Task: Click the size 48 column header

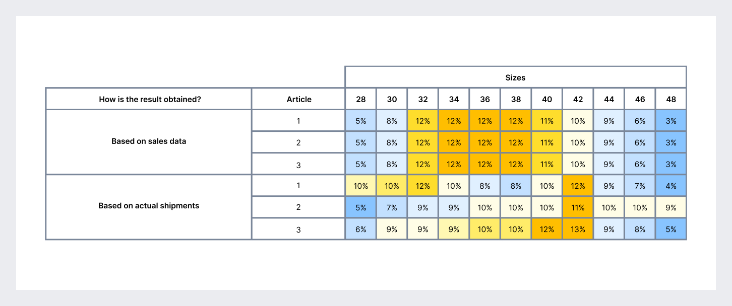Action: pyautogui.click(x=671, y=99)
